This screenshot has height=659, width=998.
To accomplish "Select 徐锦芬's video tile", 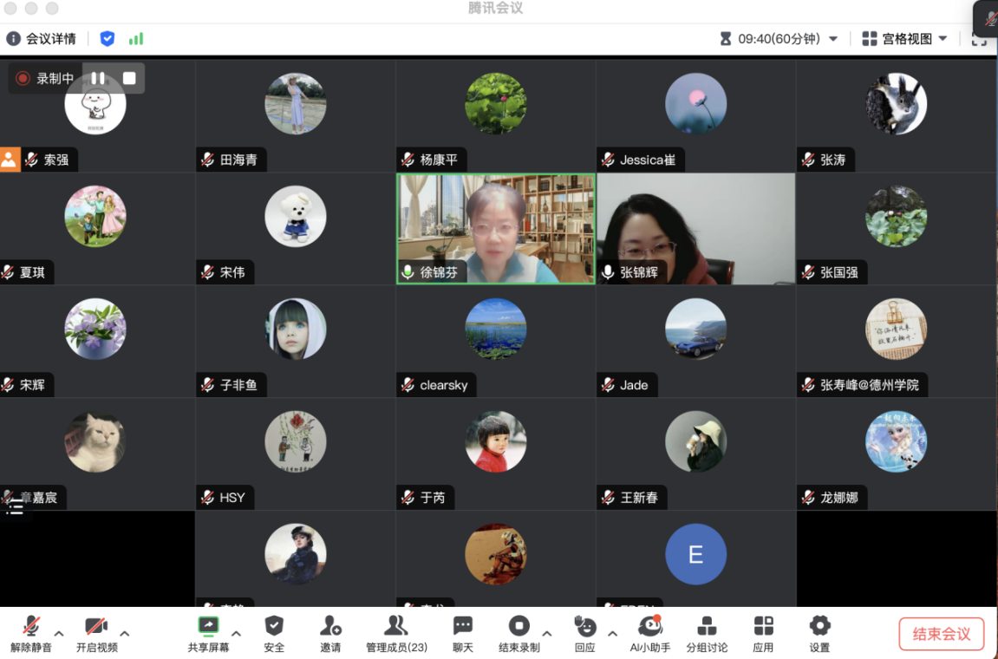I will tap(496, 228).
